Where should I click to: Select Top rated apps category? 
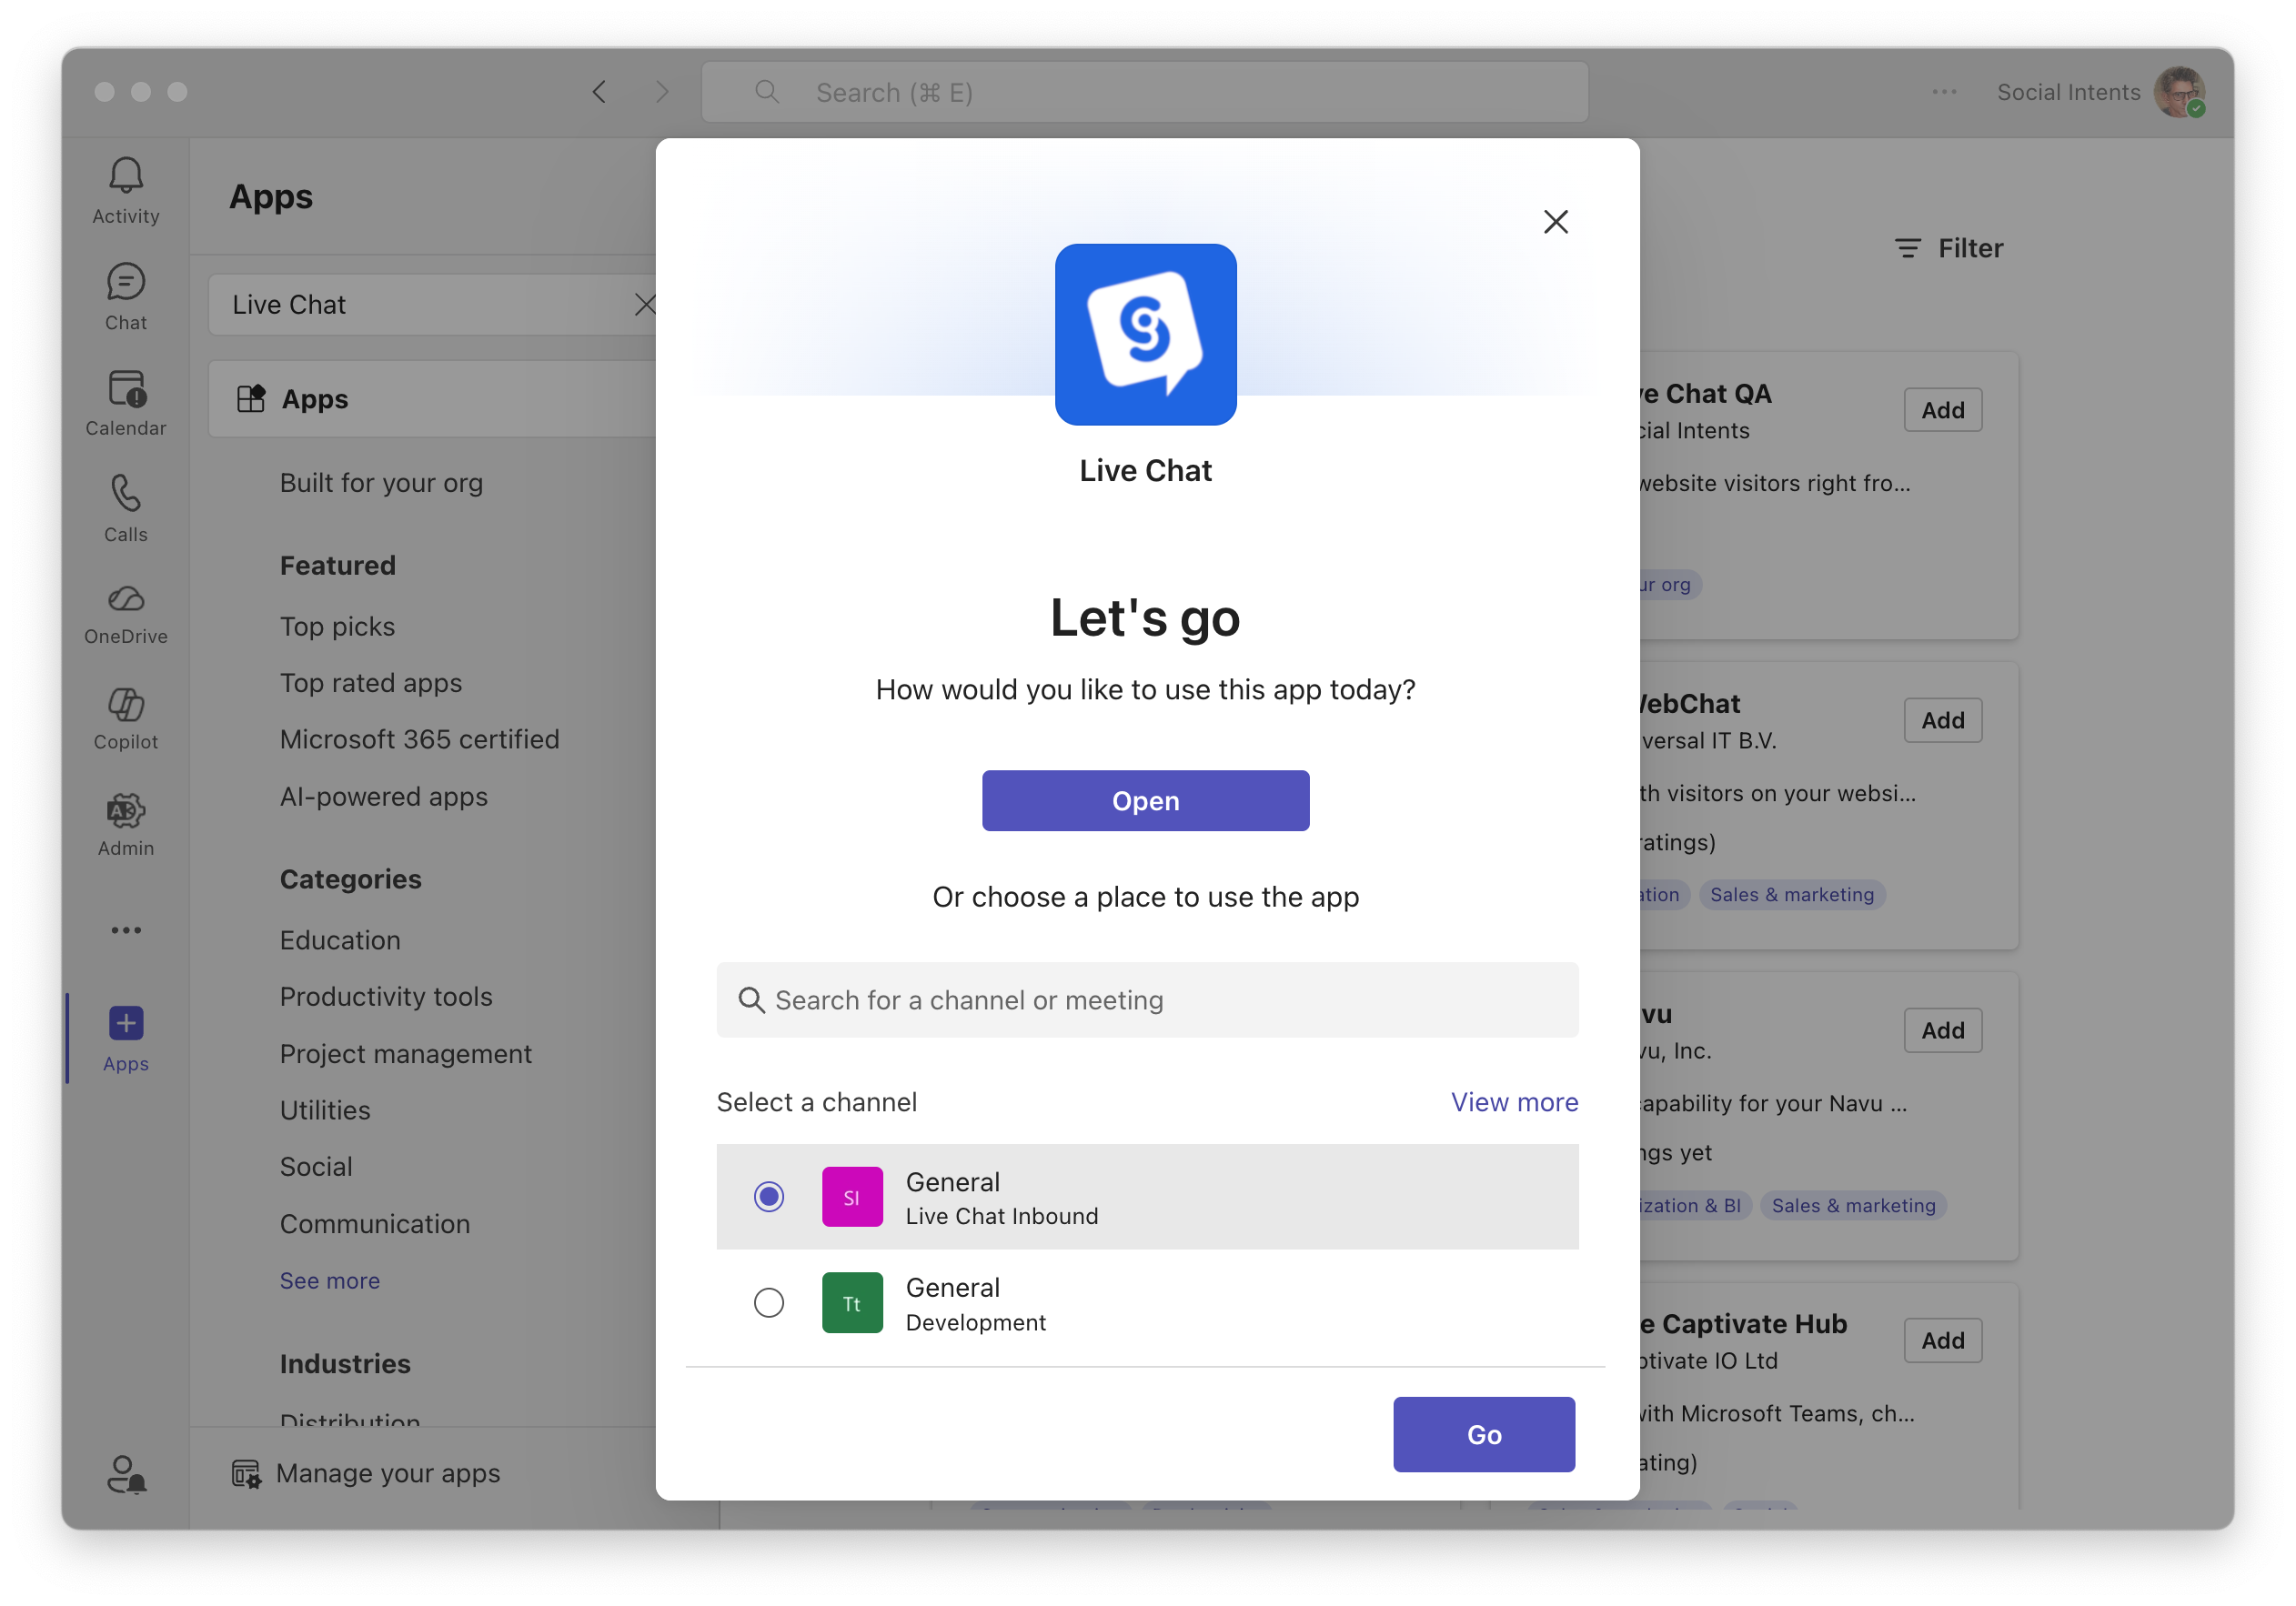tap(371, 683)
